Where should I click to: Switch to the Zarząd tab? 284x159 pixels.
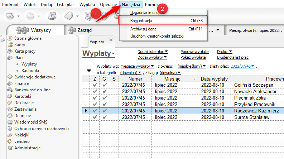[85, 30]
